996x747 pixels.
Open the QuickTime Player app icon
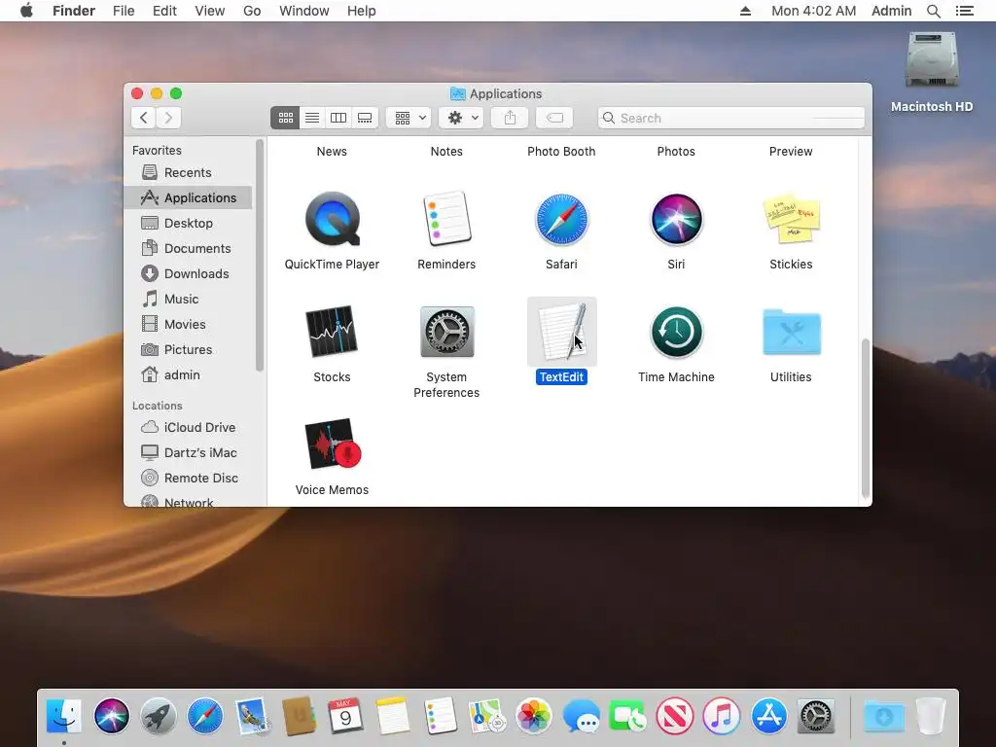333,219
